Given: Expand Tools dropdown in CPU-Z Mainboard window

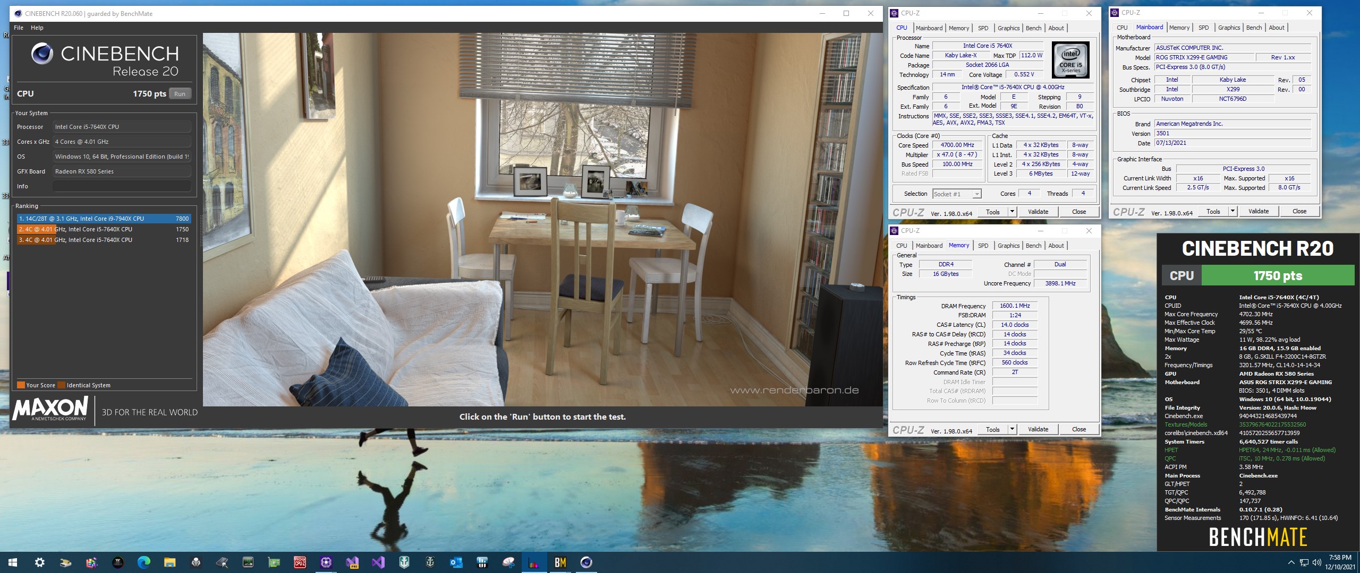Looking at the screenshot, I should 1232,211.
